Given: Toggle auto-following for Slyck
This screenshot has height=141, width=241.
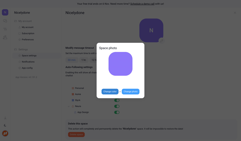Looking at the screenshot, I should click(117, 100).
